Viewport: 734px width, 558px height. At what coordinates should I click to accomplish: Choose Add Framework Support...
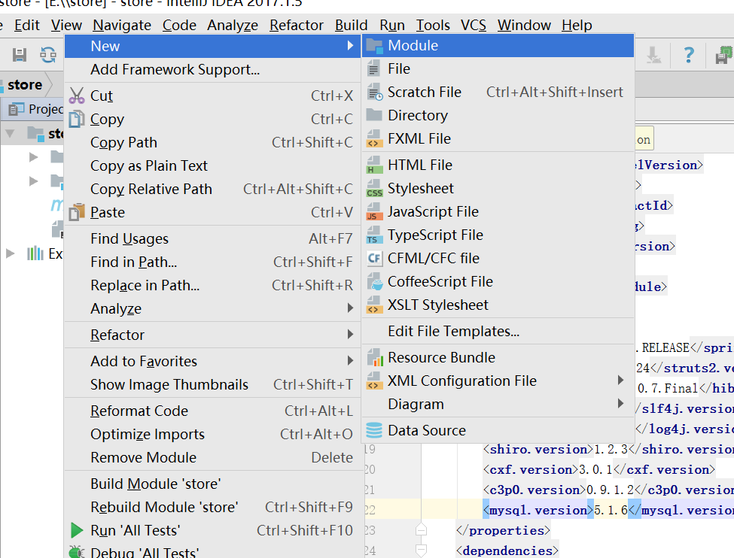tap(213, 69)
